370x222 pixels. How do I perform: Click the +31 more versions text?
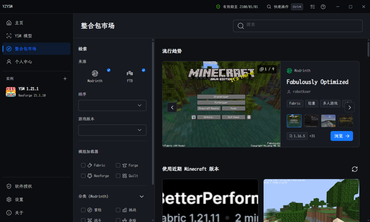(x=312, y=136)
